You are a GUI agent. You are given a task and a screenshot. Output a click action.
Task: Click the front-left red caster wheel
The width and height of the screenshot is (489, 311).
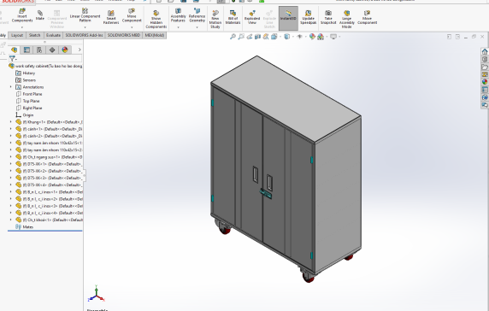pos(225,230)
